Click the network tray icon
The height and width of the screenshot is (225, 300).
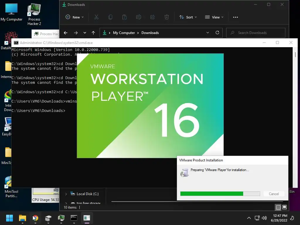257,218
